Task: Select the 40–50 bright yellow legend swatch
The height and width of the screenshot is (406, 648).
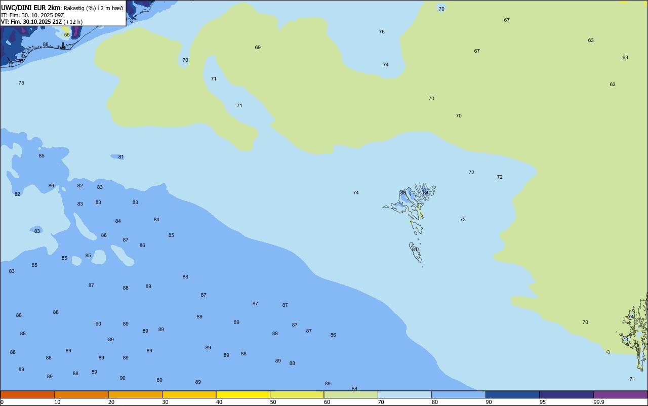Action: tap(243, 394)
